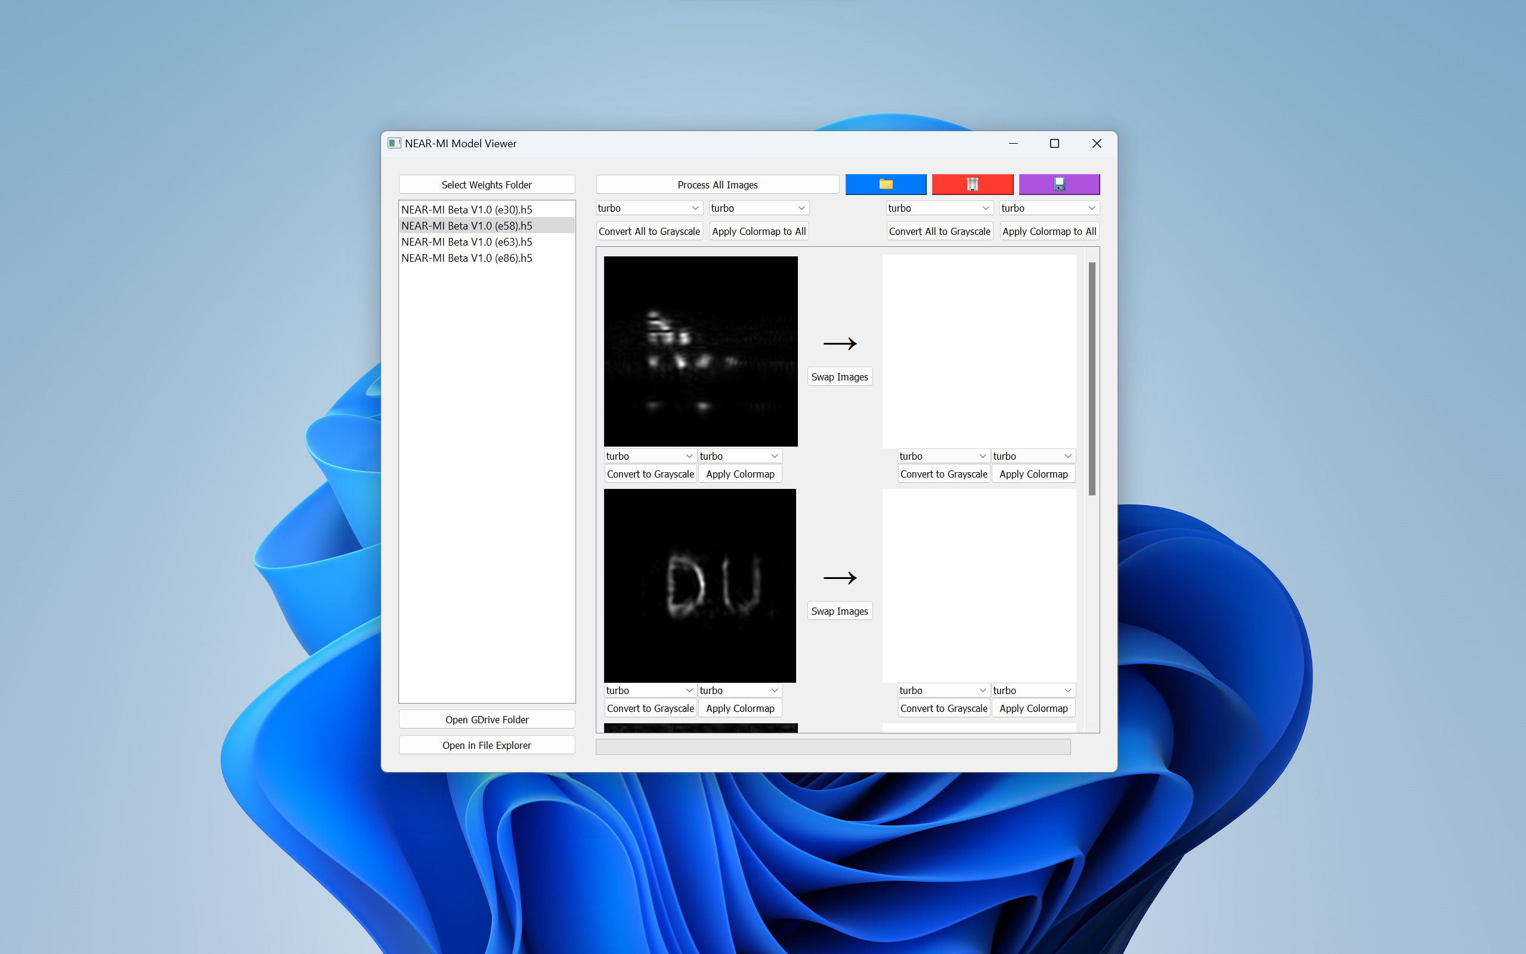The width and height of the screenshot is (1526, 954).
Task: Open images using the blue folder icon
Action: click(885, 184)
